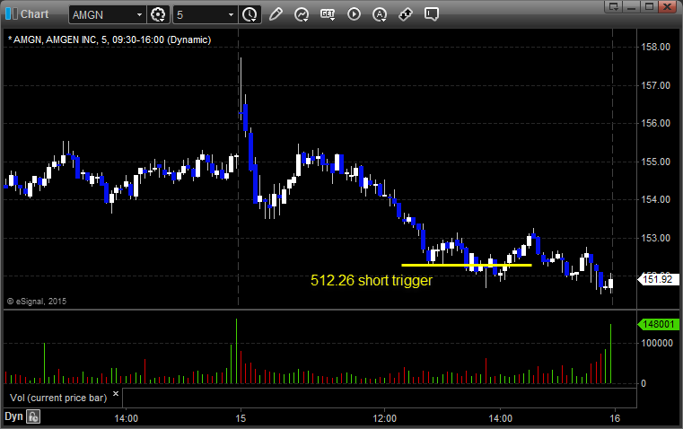The image size is (683, 429).
Task: Click the AMGN chart title text
Action: [x=109, y=39]
